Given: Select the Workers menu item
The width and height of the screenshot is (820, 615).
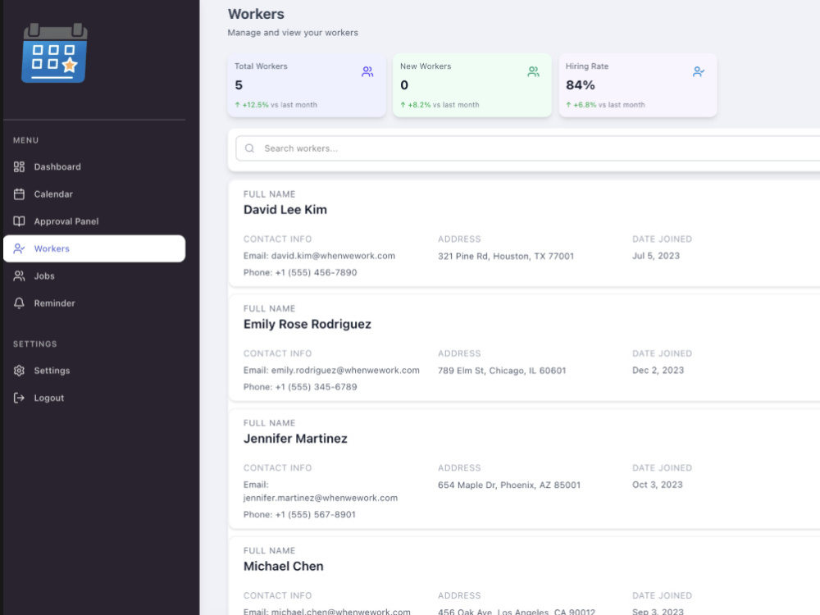Looking at the screenshot, I should [x=94, y=248].
